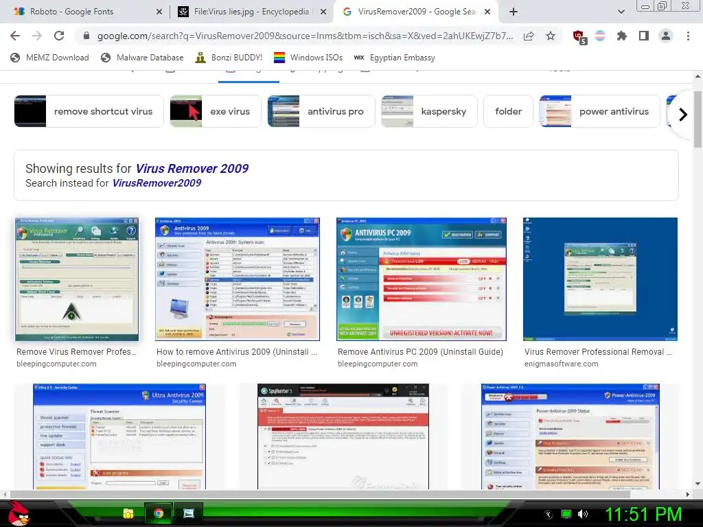The height and width of the screenshot is (527, 703).
Task: Open Virus Remover Professional green screenshot thumbnail
Action: pos(77,279)
